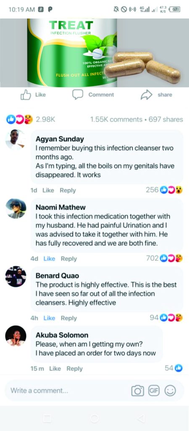
Task: Toggle Like on Agyan Sunday's comment
Action: pyautogui.click(x=48, y=190)
